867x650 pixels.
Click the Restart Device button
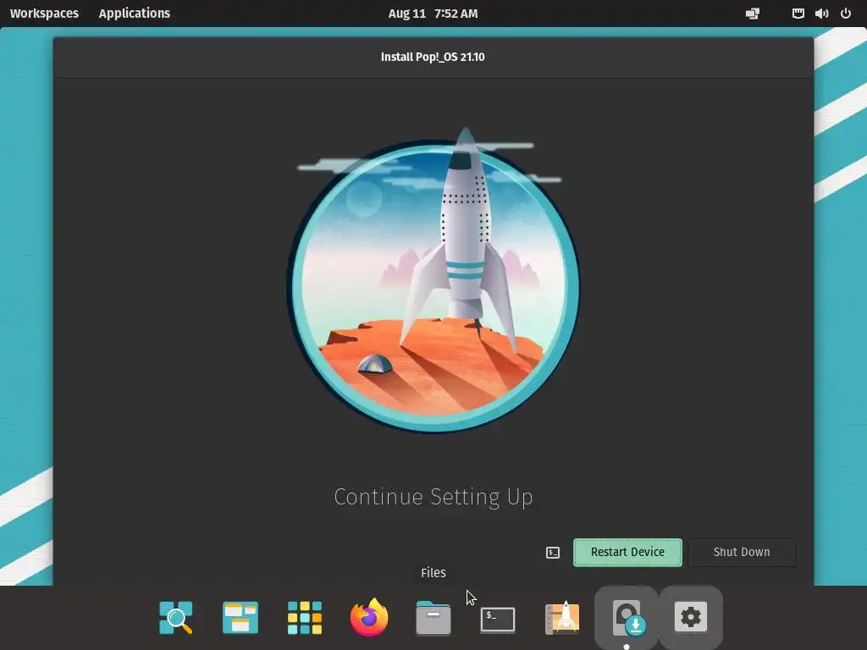(x=627, y=552)
